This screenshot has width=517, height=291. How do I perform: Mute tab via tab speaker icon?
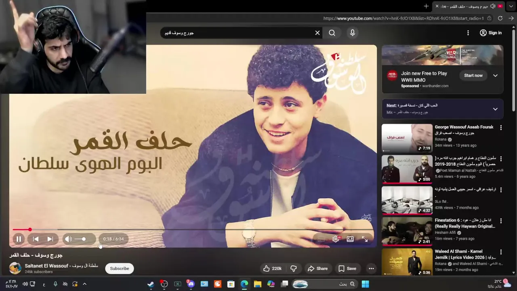coord(492,6)
